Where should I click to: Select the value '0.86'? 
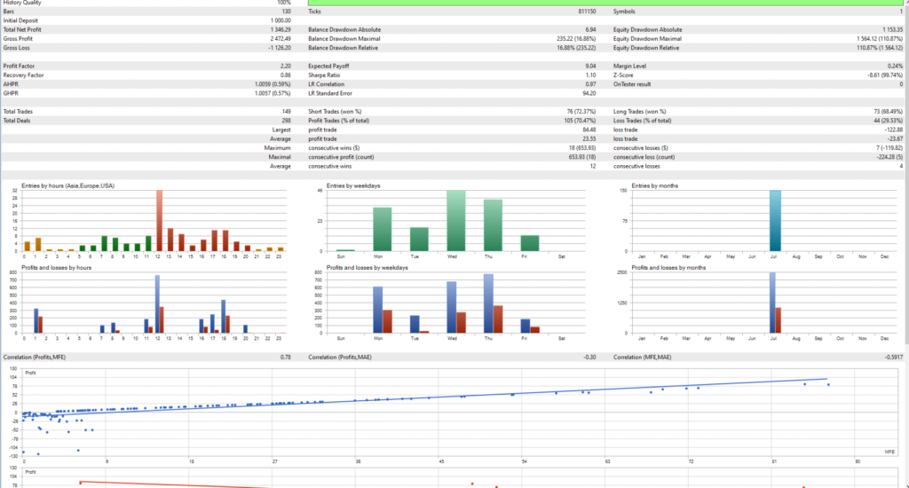(286, 75)
